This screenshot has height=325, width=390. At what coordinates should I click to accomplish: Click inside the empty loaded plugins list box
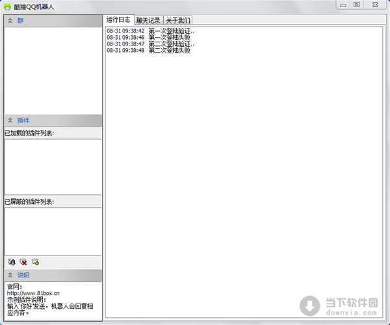tap(53, 167)
